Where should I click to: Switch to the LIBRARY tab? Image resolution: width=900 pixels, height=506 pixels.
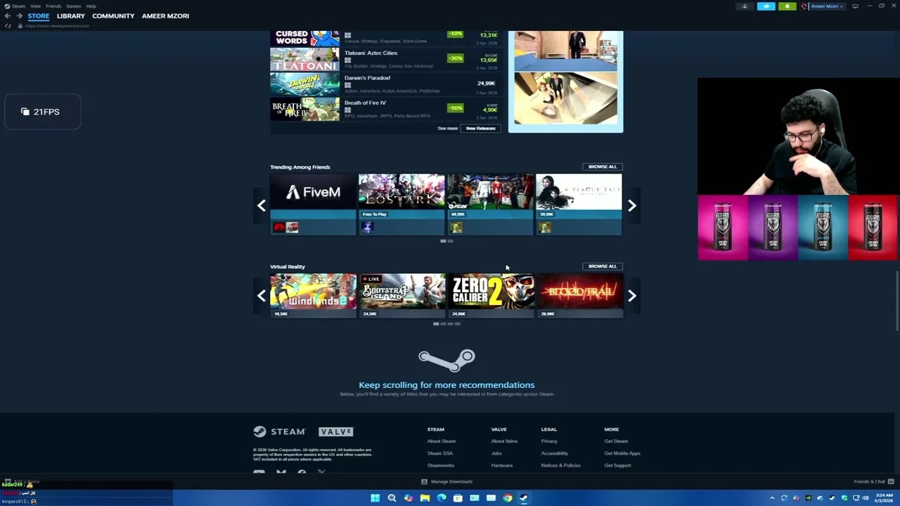(71, 15)
